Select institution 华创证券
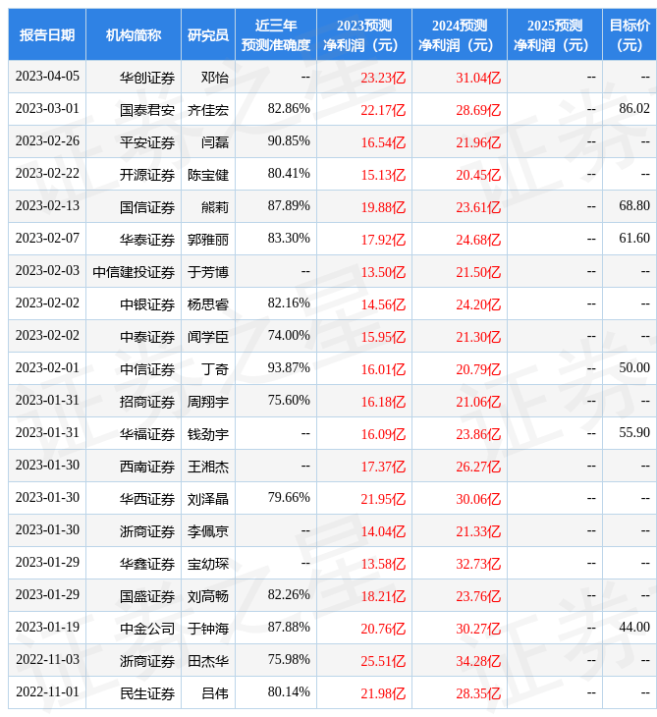657x717 pixels. pos(147,78)
